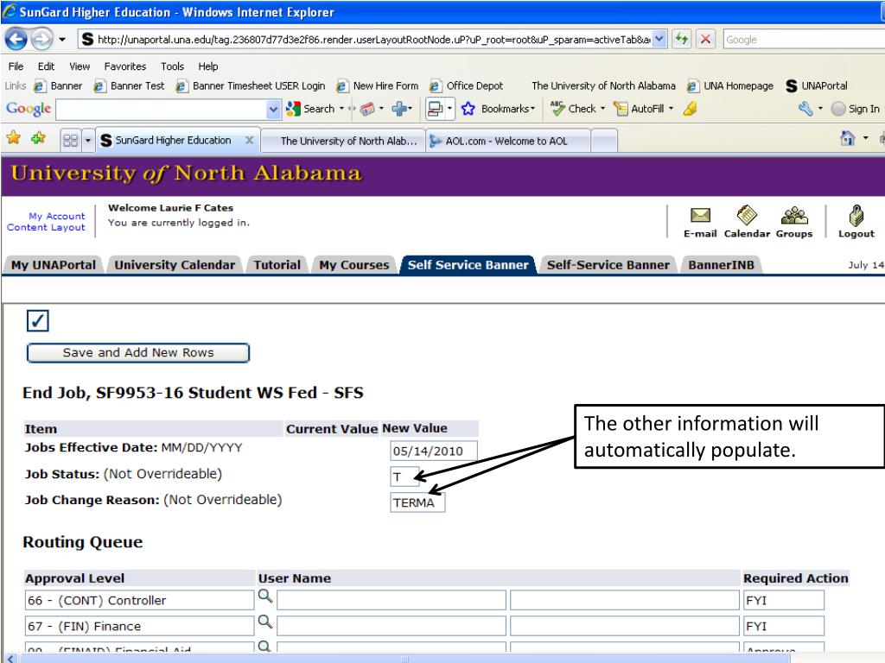The image size is (885, 663).
Task: Click the Google toolbar page/monitor icon
Action: (436, 108)
